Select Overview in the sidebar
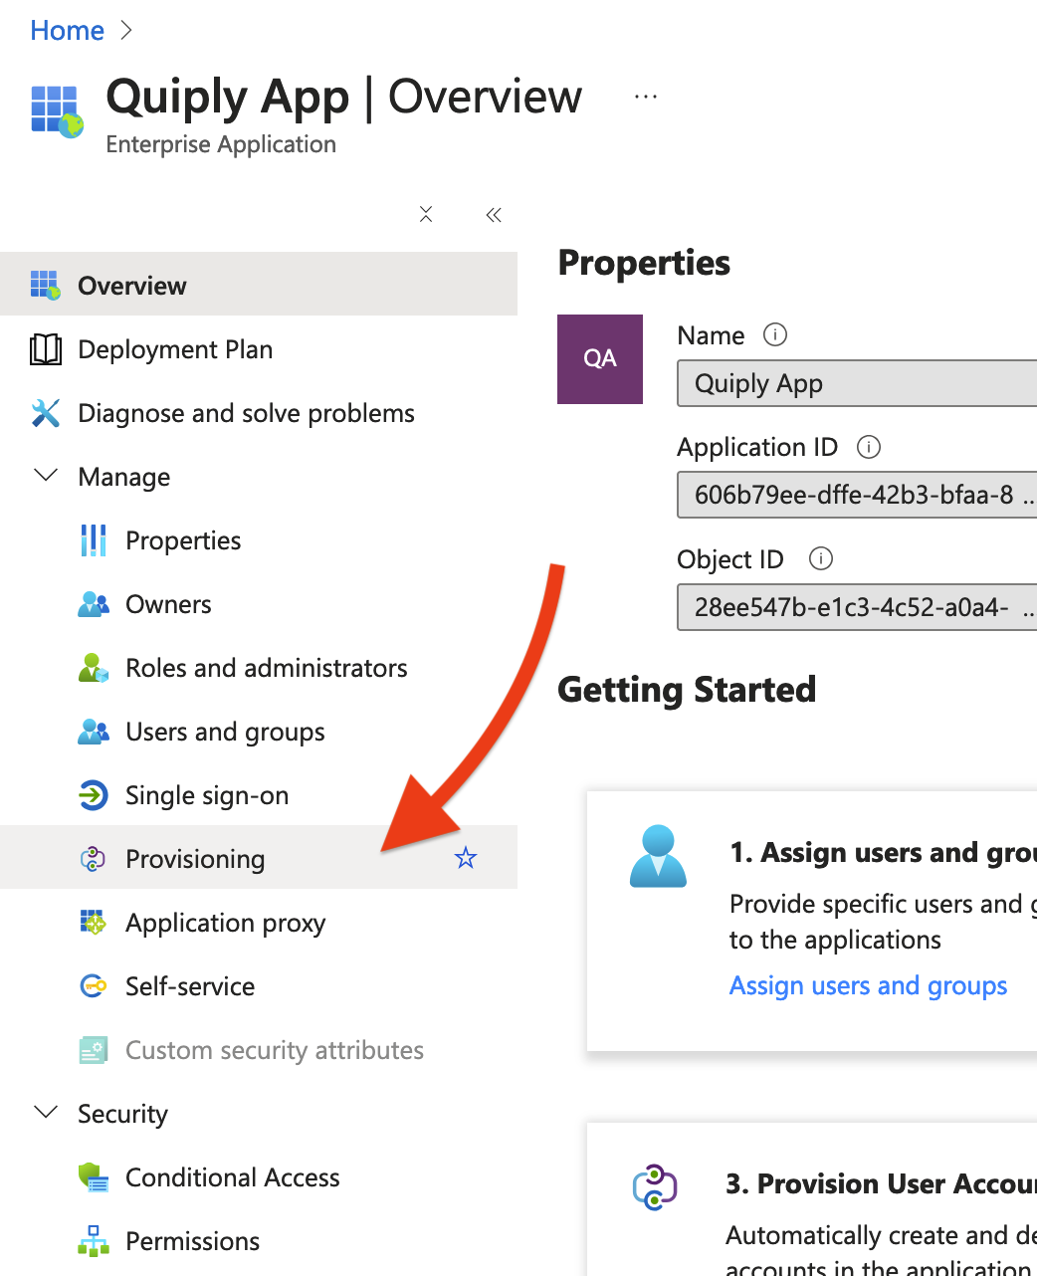This screenshot has height=1276, width=1037. coord(259,285)
